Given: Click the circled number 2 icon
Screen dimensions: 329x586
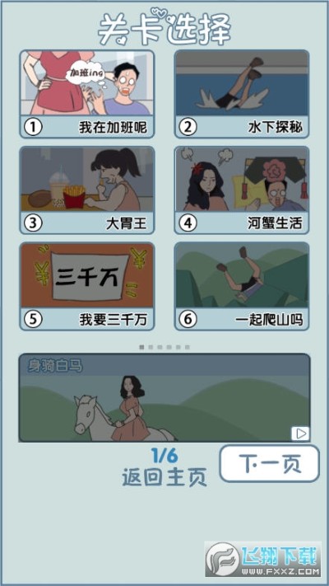Looking at the screenshot, I should coord(188,128).
